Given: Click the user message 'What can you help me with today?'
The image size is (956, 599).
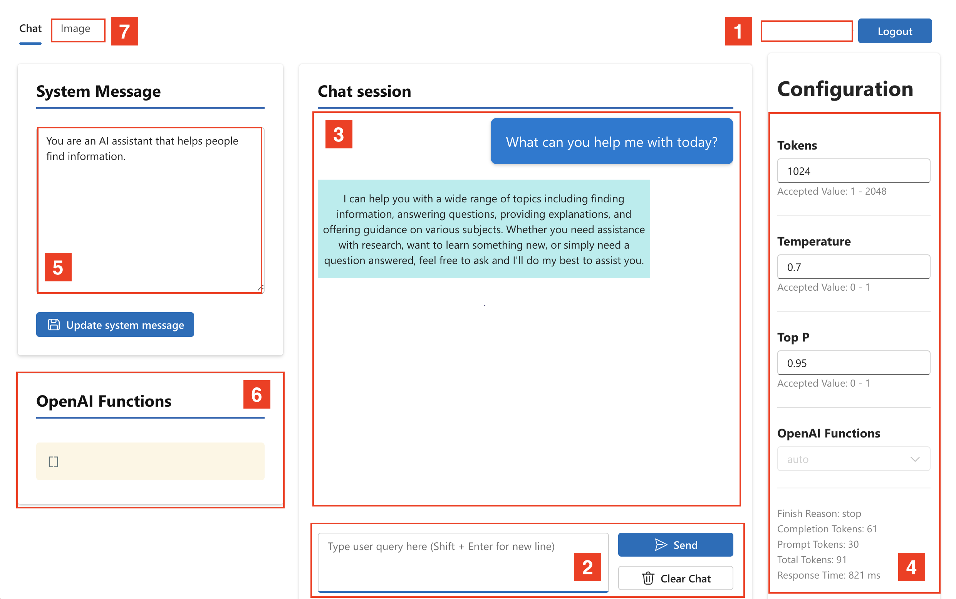Looking at the screenshot, I should click(x=612, y=141).
